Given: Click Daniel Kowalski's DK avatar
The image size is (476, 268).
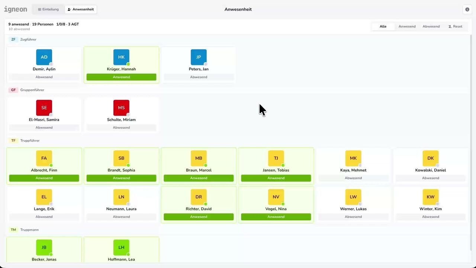Looking at the screenshot, I should tap(431, 158).
